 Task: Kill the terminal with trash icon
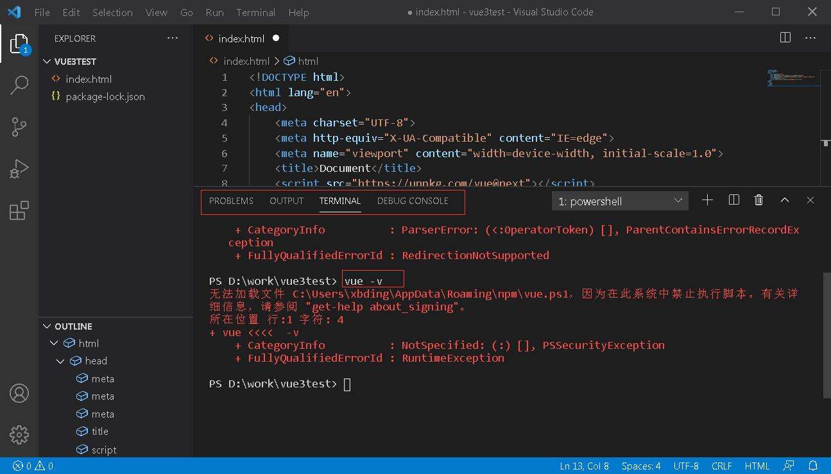[758, 200]
